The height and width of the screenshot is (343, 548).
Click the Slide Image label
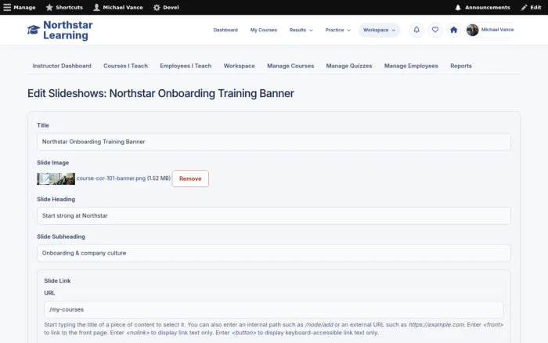(x=52, y=163)
